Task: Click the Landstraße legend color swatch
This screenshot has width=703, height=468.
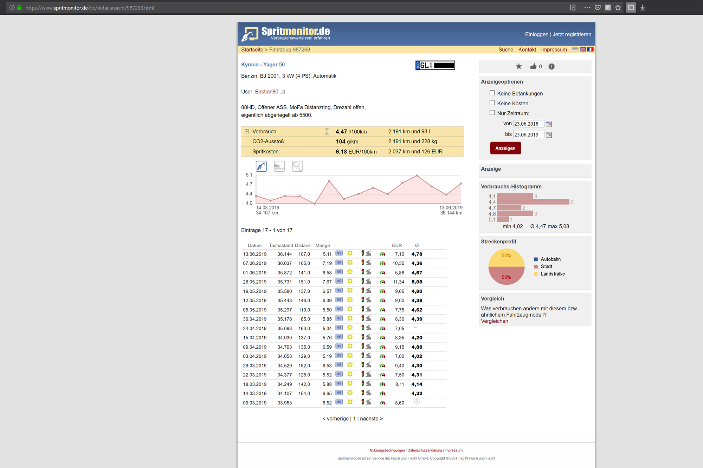Action: 536,274
